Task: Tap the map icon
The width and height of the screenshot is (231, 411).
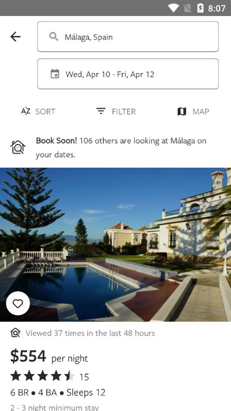Action: (182, 111)
